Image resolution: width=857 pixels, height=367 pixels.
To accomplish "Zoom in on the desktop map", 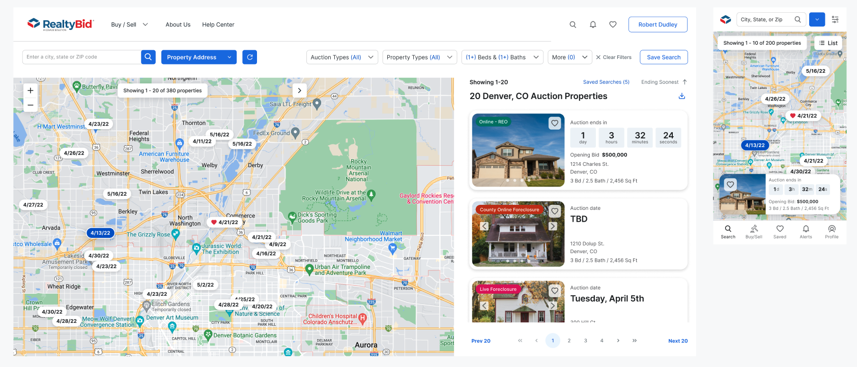I will [31, 90].
